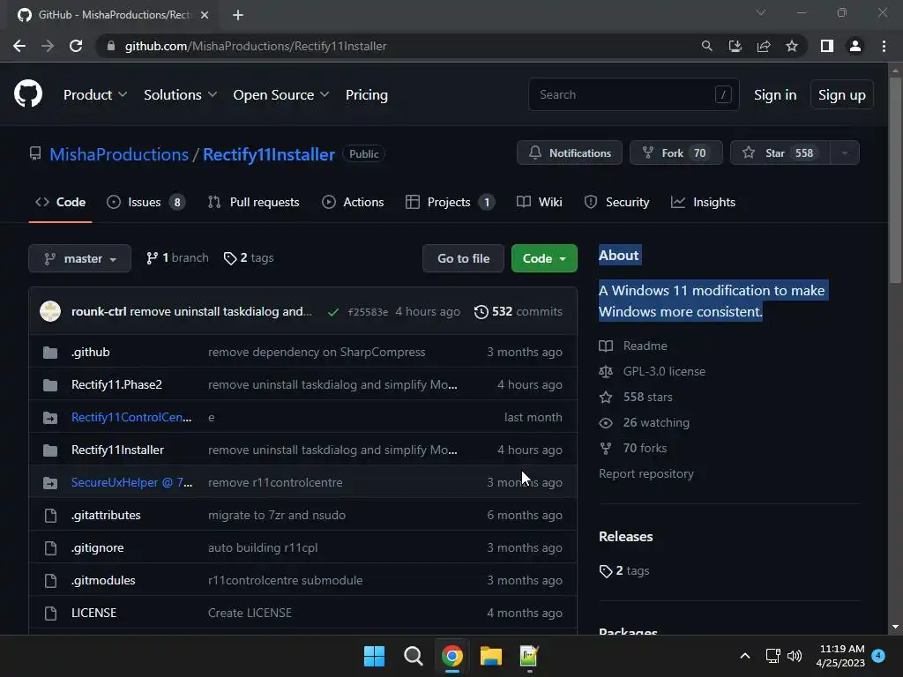Click the rounk-ctrl avatar image
Viewport: 903px width, 677px height.
coord(50,311)
